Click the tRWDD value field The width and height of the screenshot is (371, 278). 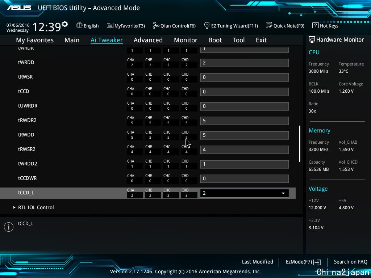[245, 135]
